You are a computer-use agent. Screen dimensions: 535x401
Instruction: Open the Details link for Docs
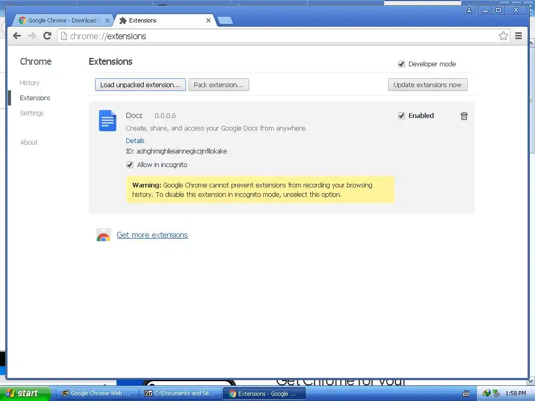pos(135,140)
